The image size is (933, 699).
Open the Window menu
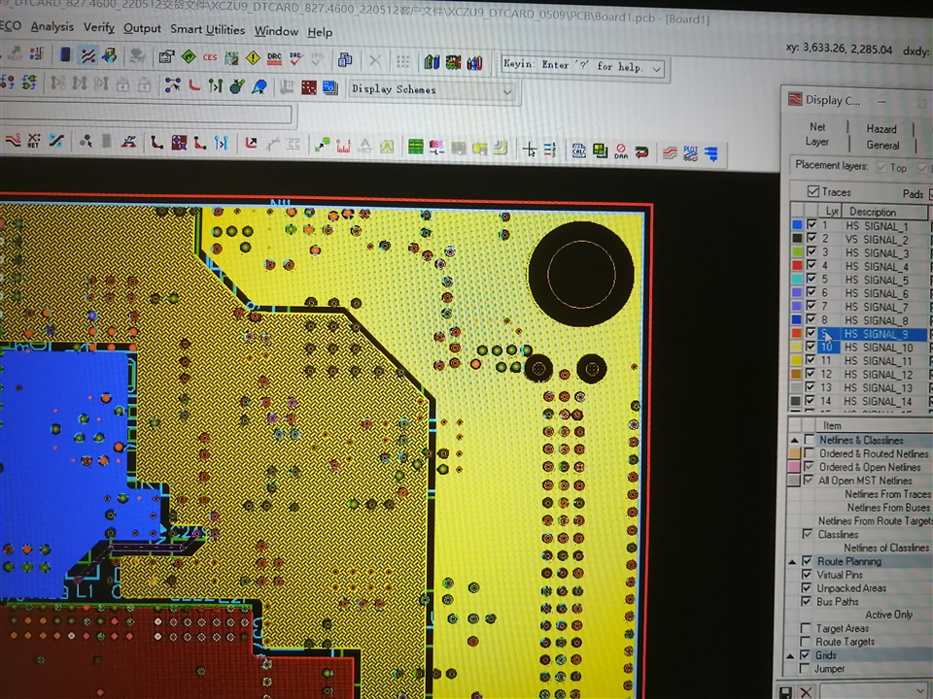coord(276,31)
